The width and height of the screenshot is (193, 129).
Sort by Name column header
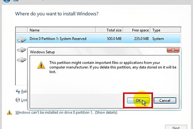click(61, 30)
